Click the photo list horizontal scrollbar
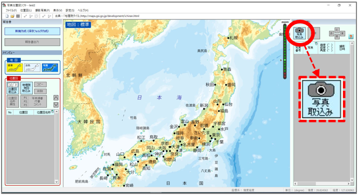 pyautogui.click(x=322, y=184)
